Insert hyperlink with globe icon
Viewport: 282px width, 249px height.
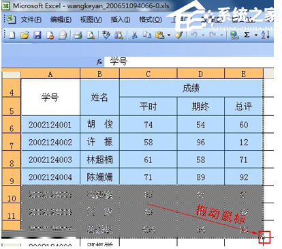pyautogui.click(x=234, y=35)
